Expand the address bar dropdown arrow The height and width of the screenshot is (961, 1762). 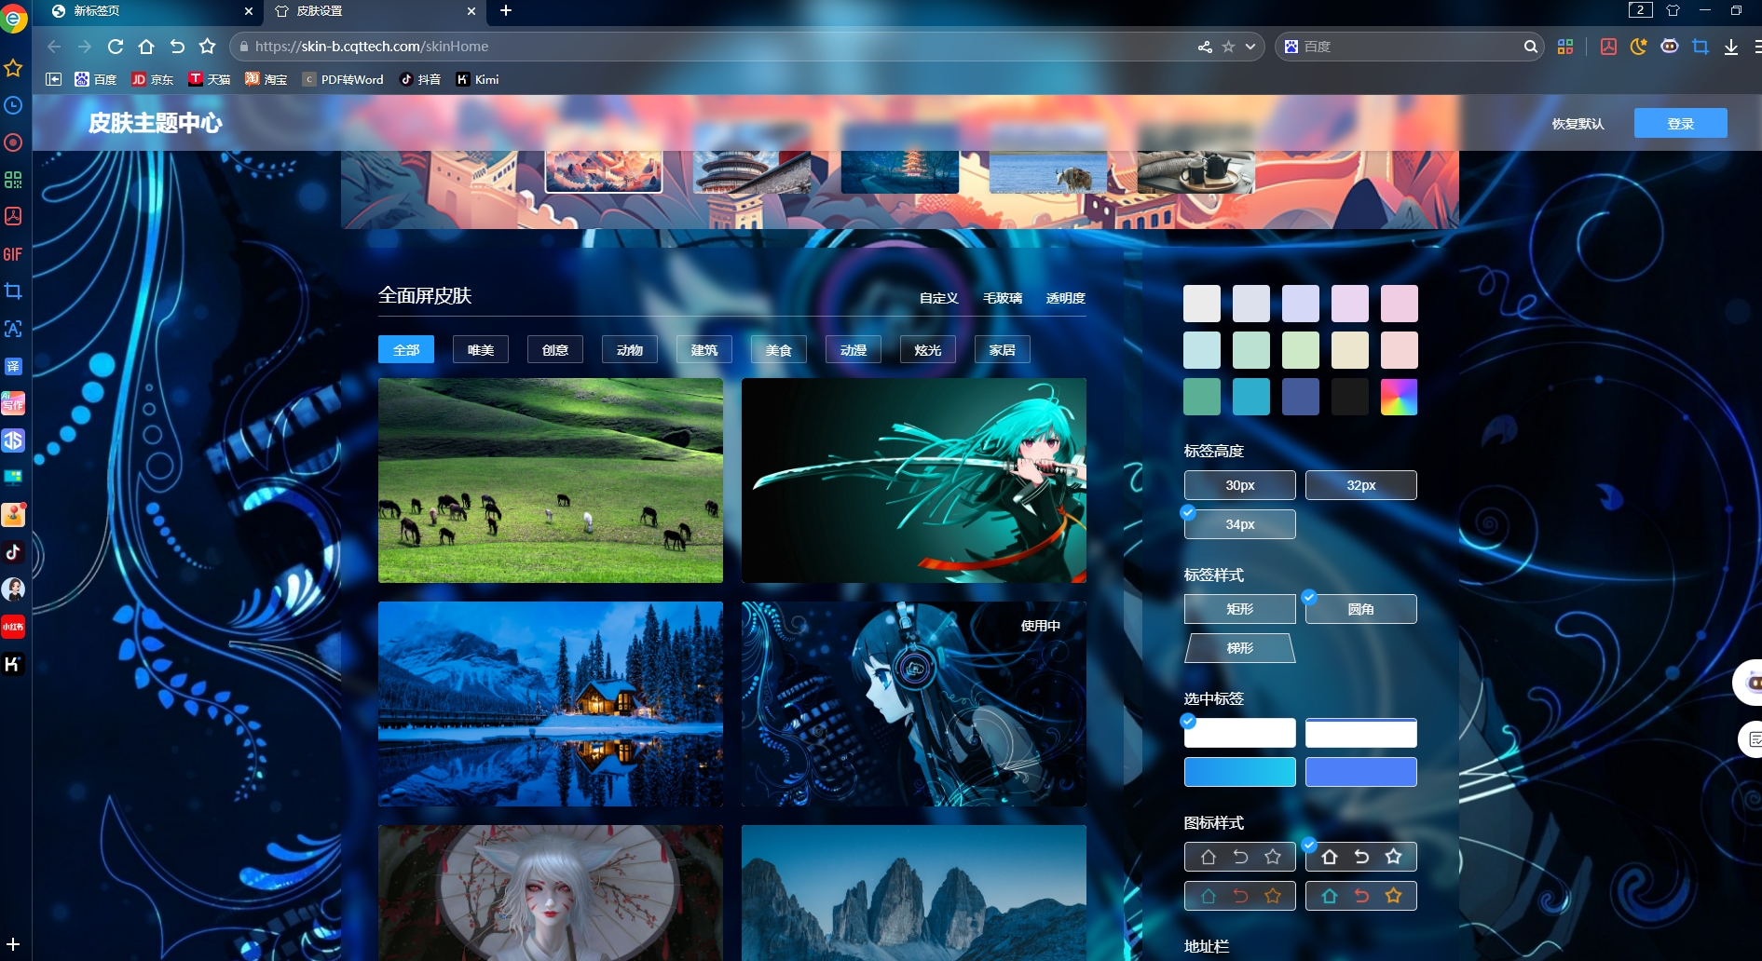point(1250,47)
